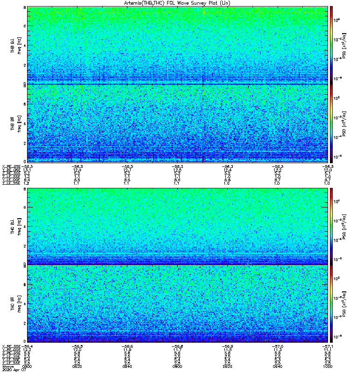Click the "PSD [nT²/Hz]" label of the bottom color bar

click(344, 304)
